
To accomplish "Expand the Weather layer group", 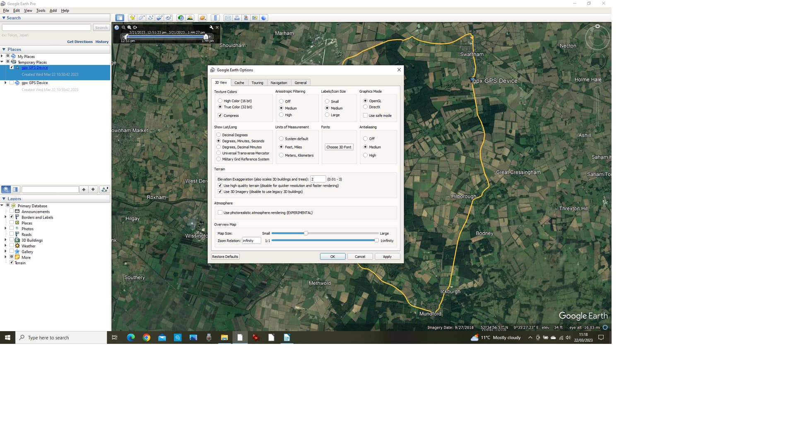I will click(x=5, y=246).
